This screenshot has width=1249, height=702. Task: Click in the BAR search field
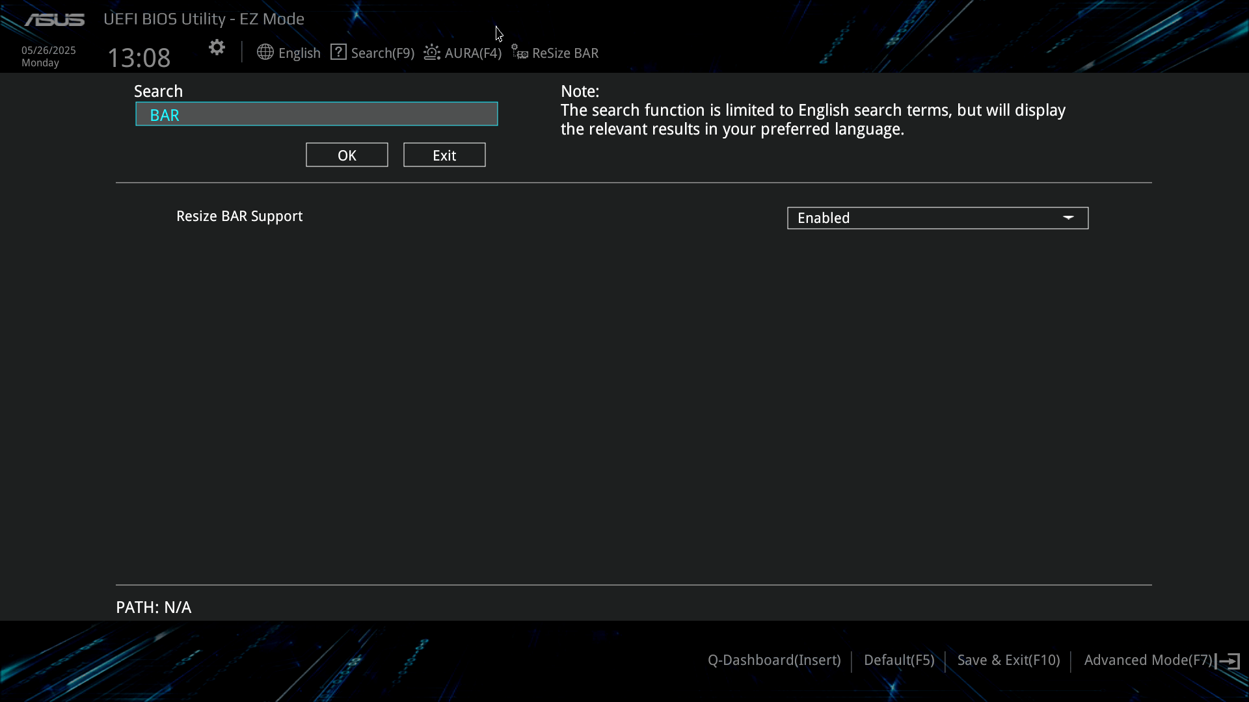(316, 114)
